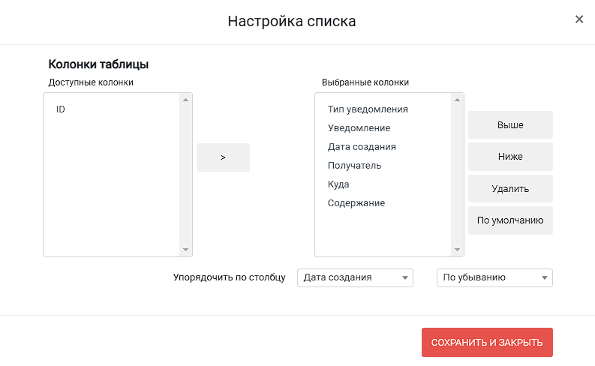Click the Выше button
The height and width of the screenshot is (366, 595).
510,124
